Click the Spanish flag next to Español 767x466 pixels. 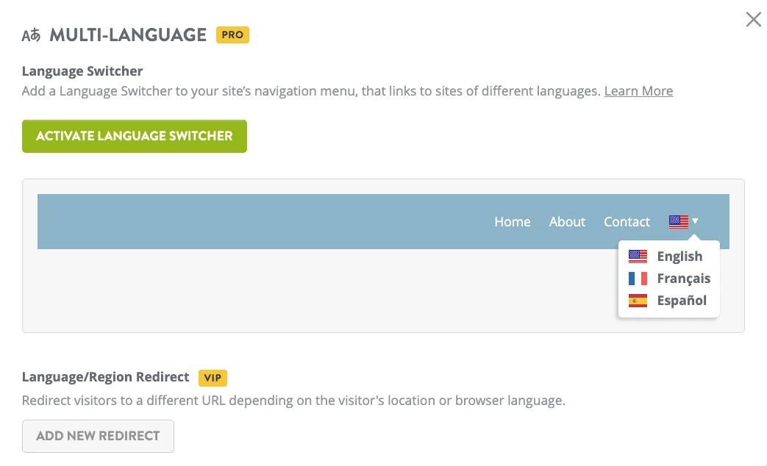[637, 300]
